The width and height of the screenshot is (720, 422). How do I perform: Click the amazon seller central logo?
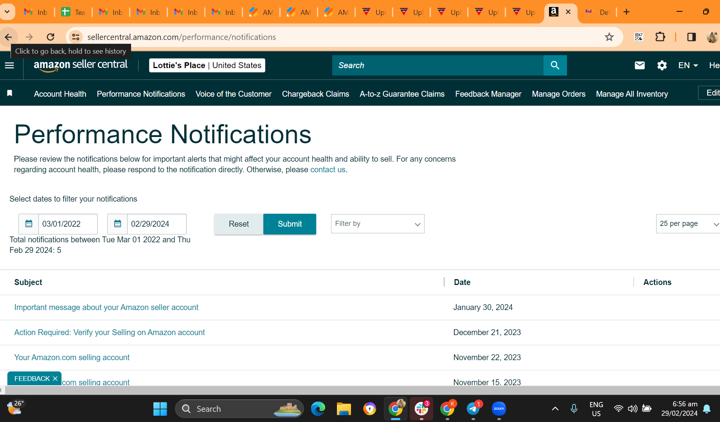[x=81, y=65]
